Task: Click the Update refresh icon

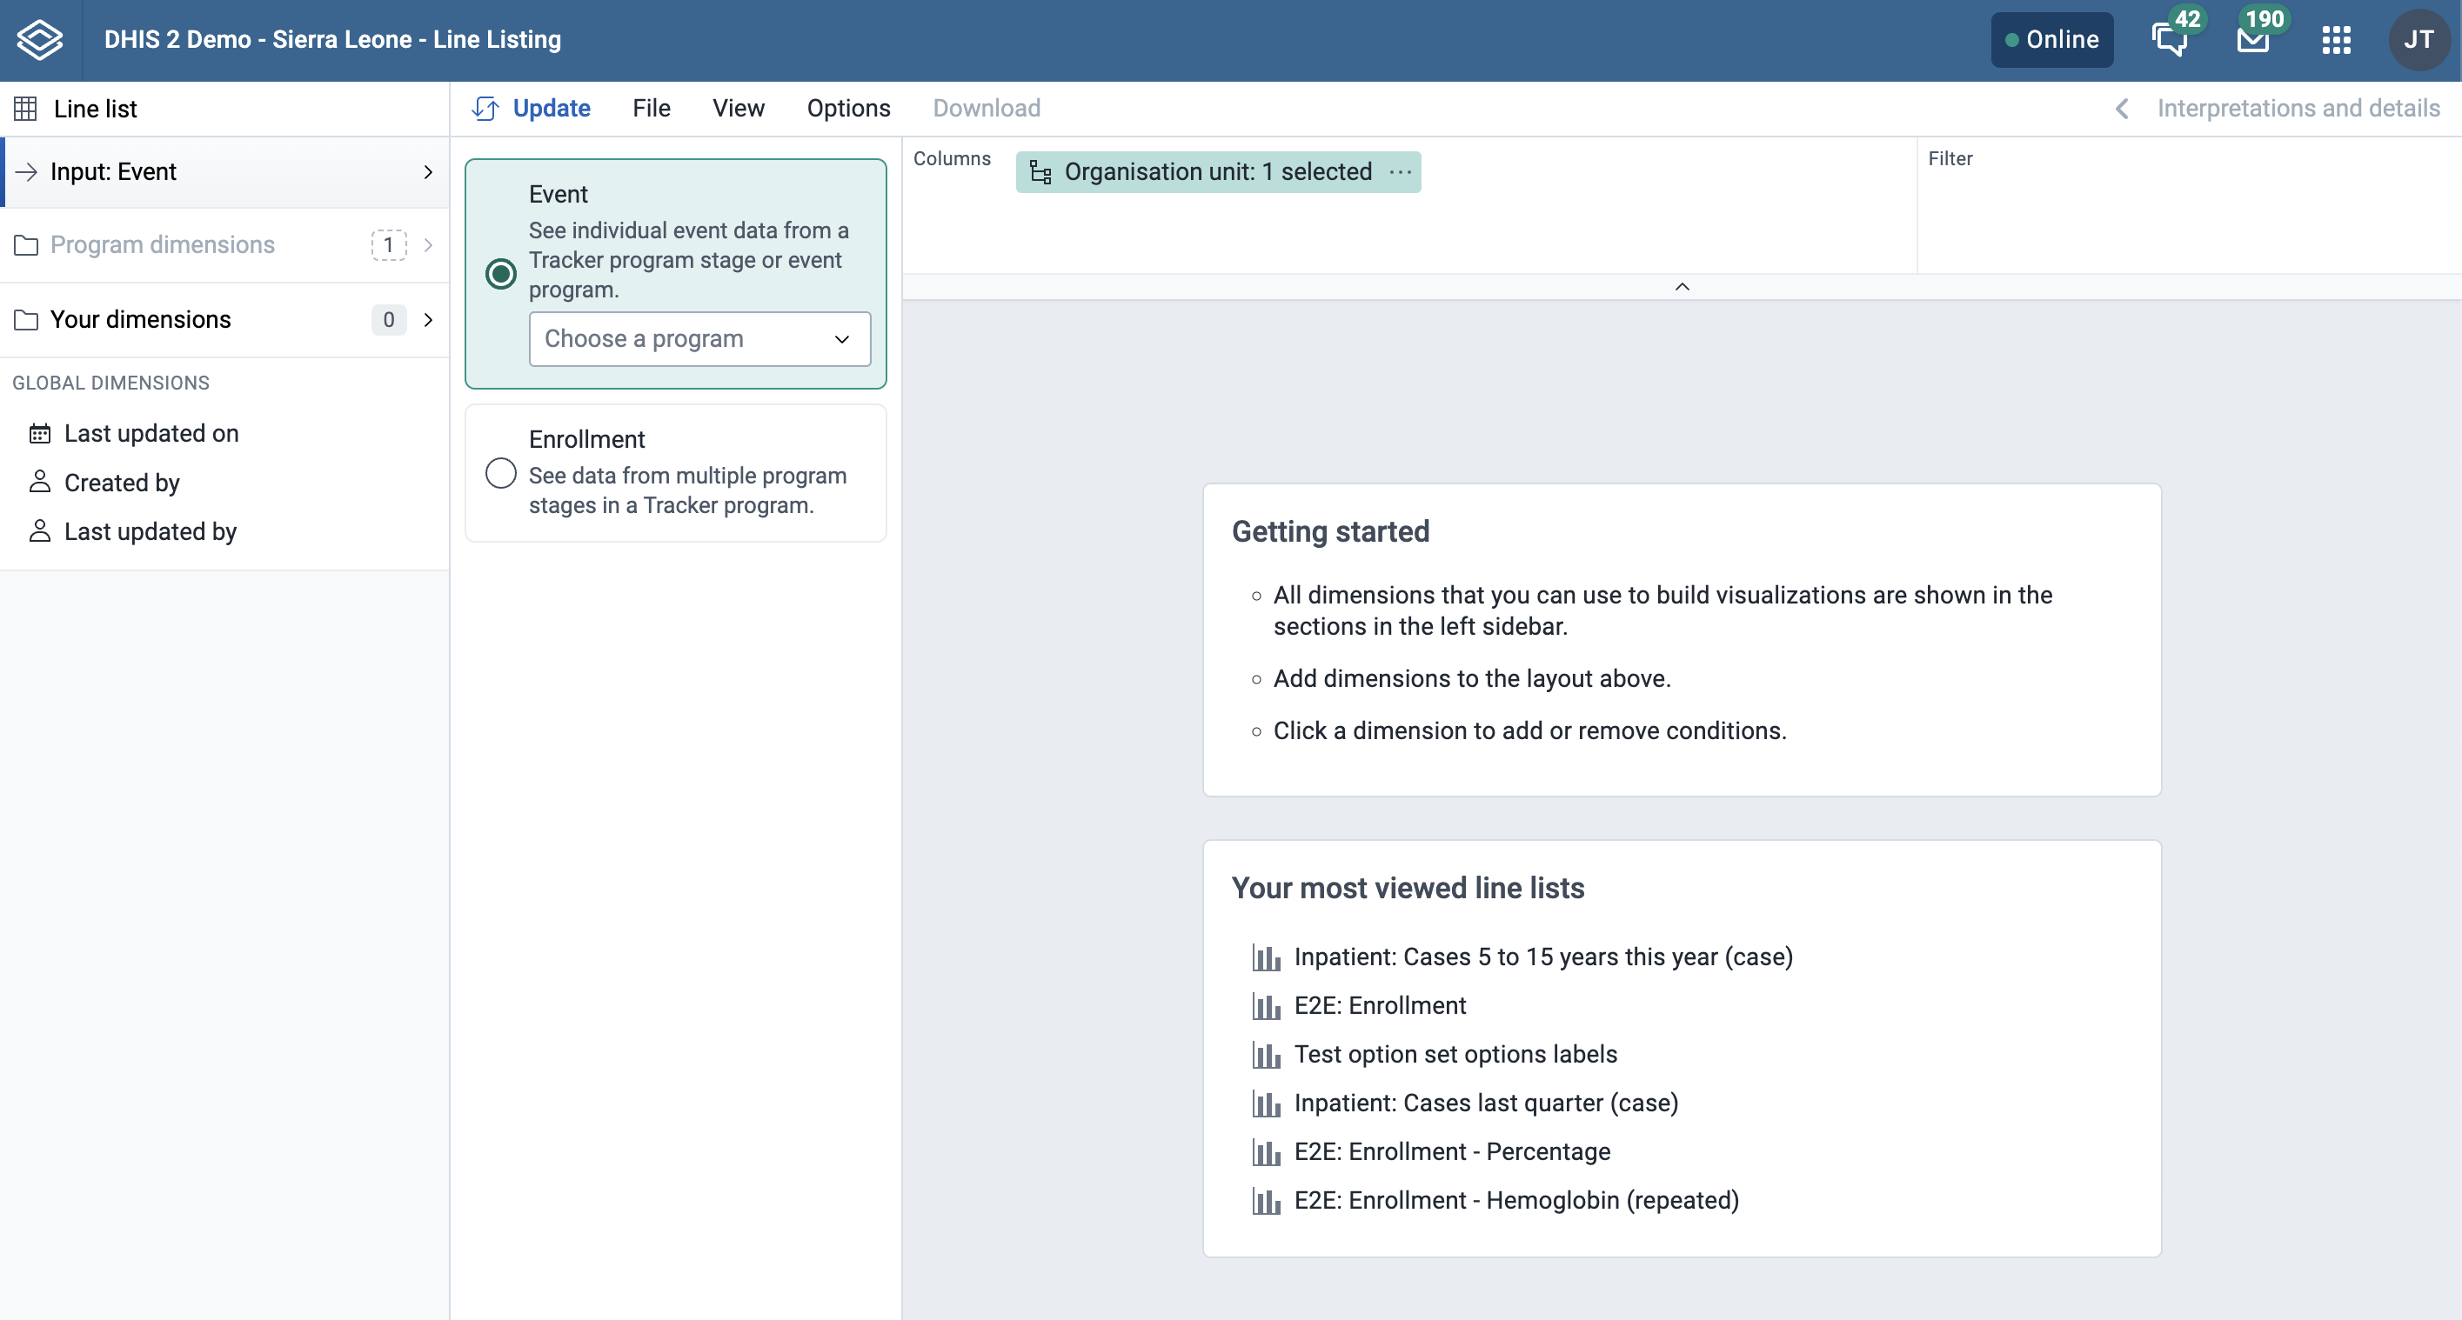Action: [x=485, y=109]
